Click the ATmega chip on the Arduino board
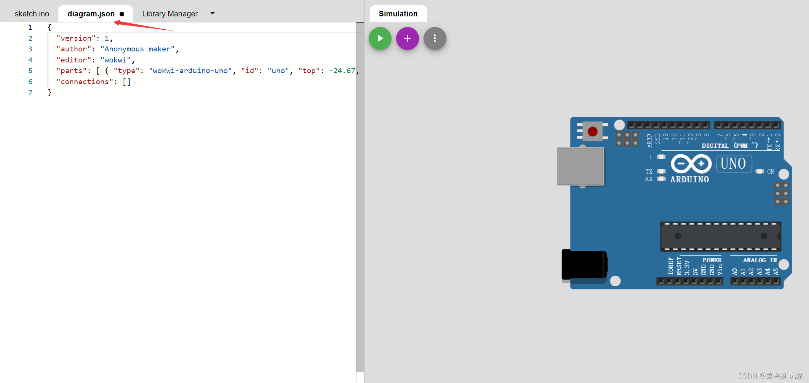 click(720, 236)
